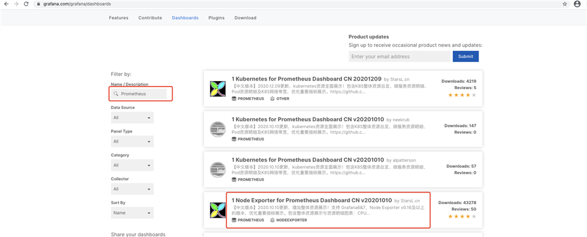The height and width of the screenshot is (237, 587).
Task: Click database icon on alpatterson's dashboard card
Action: pos(234,179)
